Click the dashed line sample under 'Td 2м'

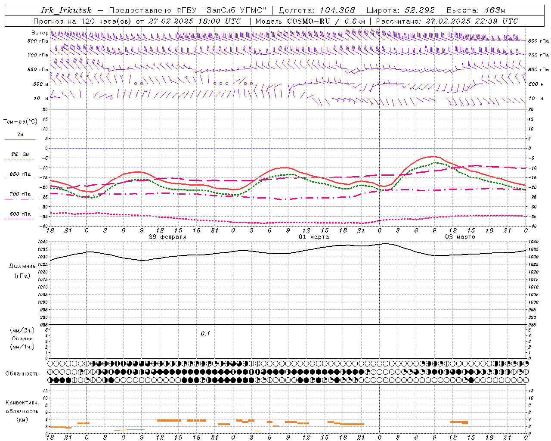click(x=20, y=159)
